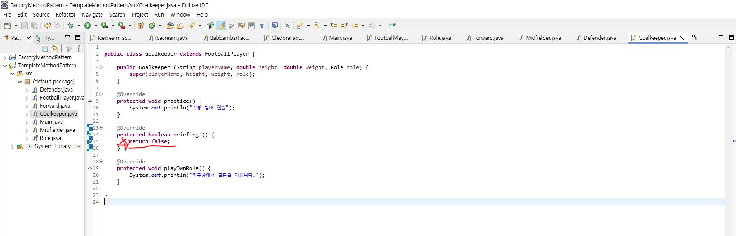This screenshot has height=236, width=736.
Task: Close the Goalkeeper.java editor tab
Action: 682,38
